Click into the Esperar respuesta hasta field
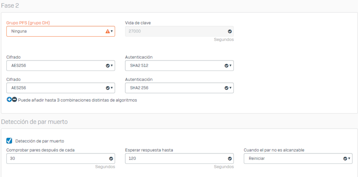358x177 pixels. [175, 159]
